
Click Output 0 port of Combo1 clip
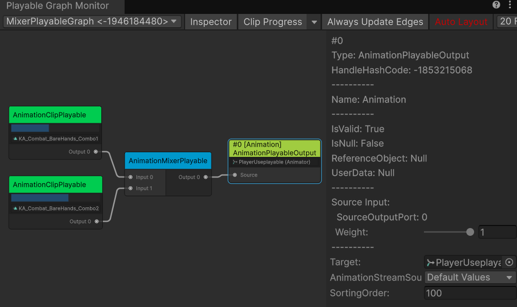[96, 152]
